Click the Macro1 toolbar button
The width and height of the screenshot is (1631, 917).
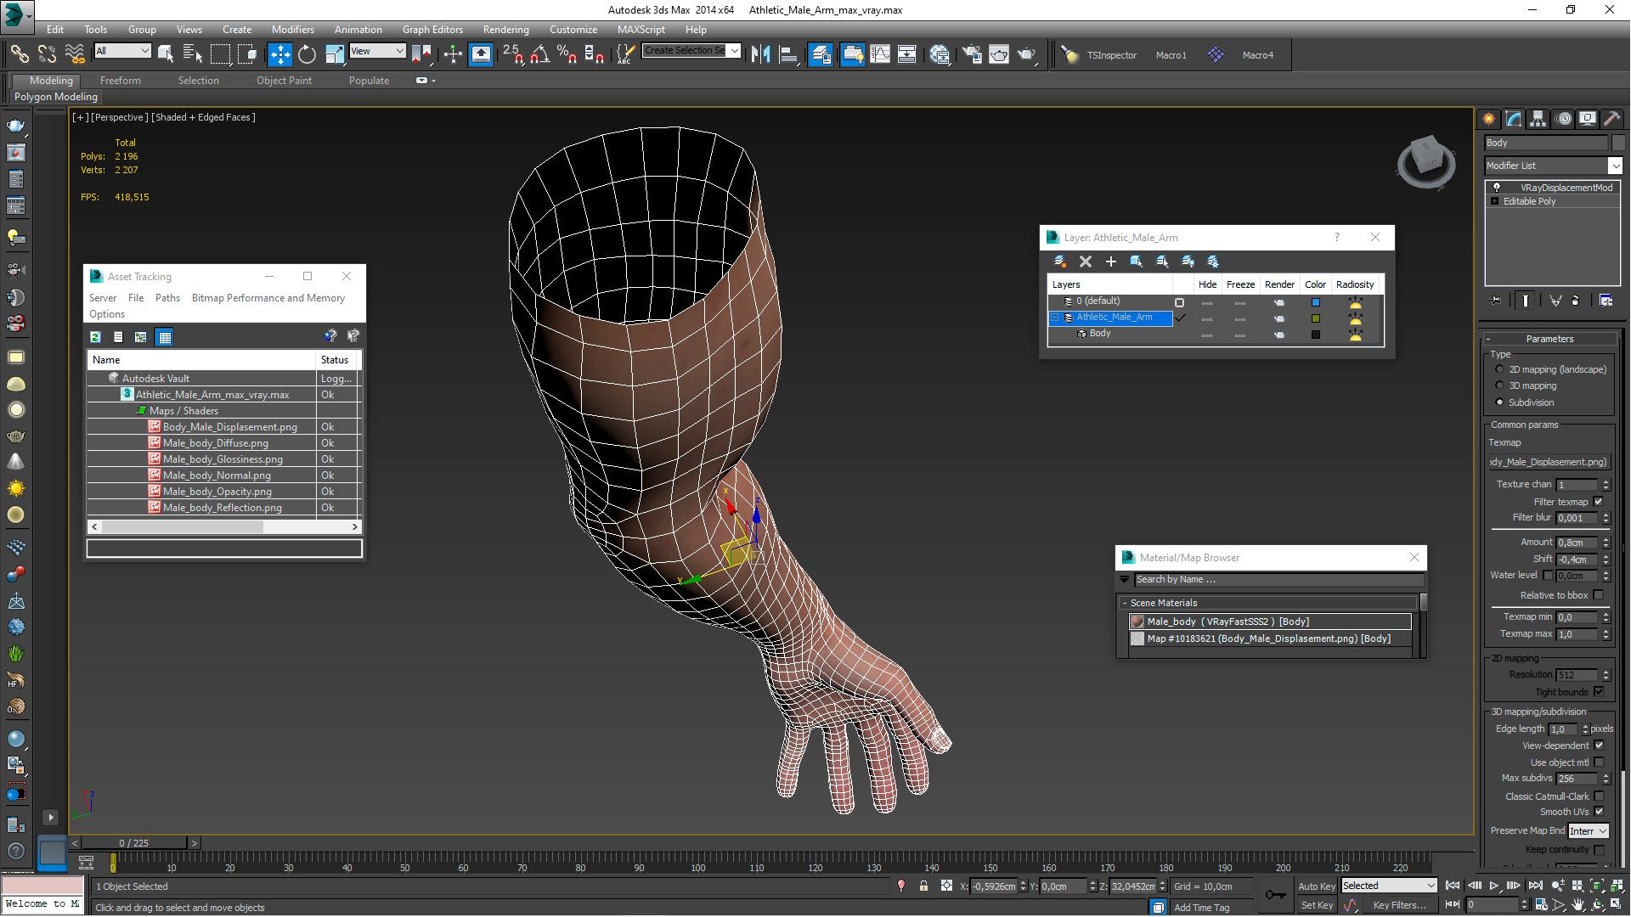1171,55
